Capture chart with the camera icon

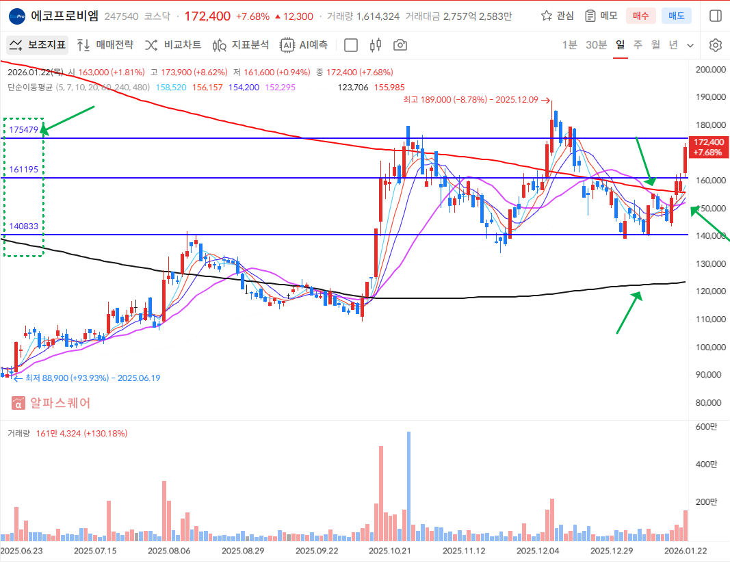(x=400, y=45)
